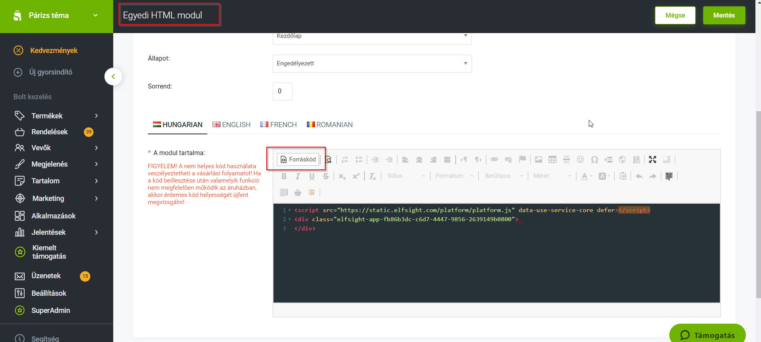Image resolution: width=761 pixels, height=342 pixels.
Task: Click the Forráskód source code button
Action: click(298, 159)
